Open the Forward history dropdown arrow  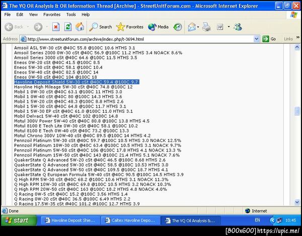[47, 27]
